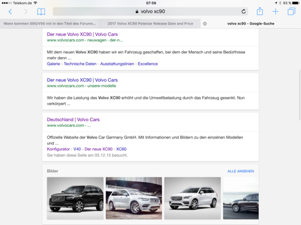The width and height of the screenshot is (301, 225).
Task: Open the Konfigurator sitelink
Action: [x=58, y=149]
